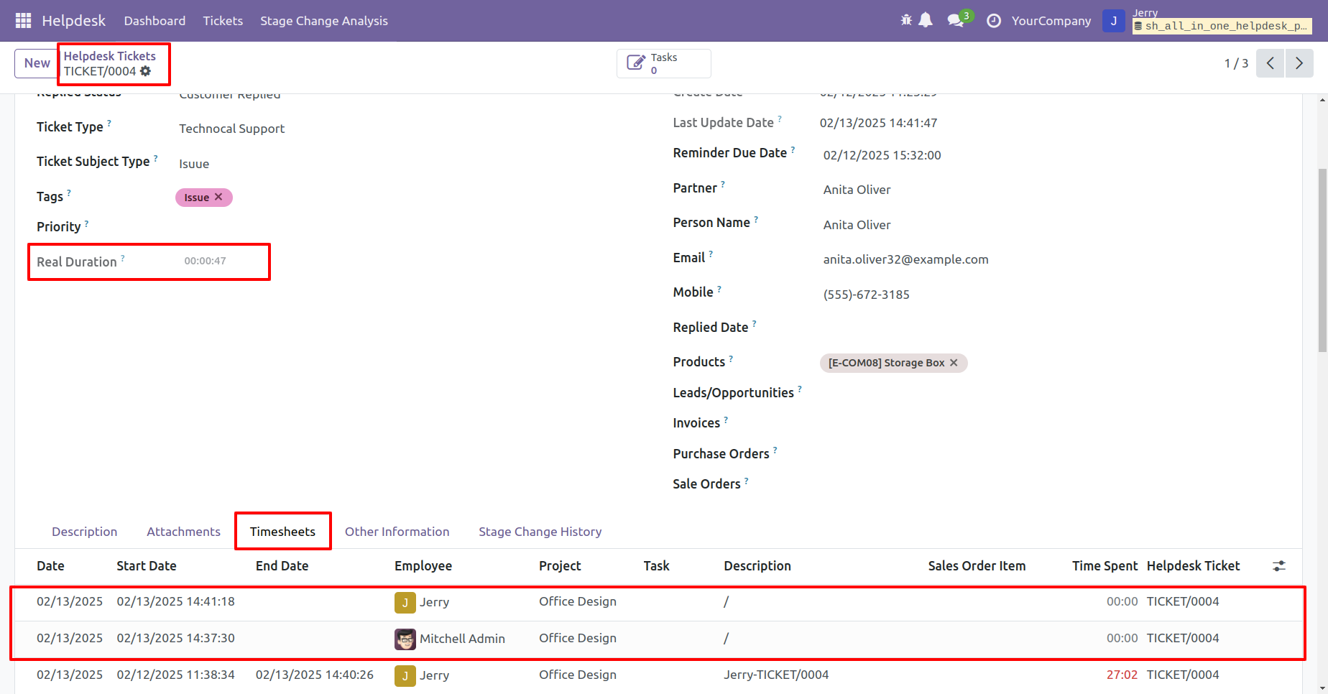This screenshot has height=694, width=1328.
Task: Open the Tasks stat button
Action: click(x=664, y=63)
